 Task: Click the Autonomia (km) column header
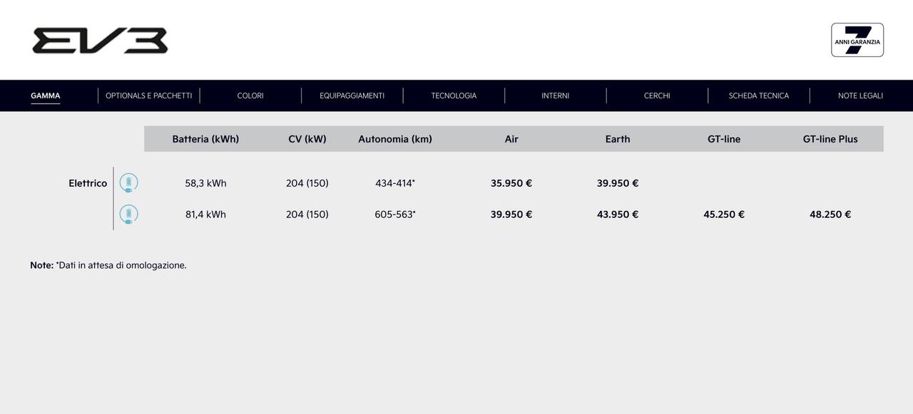pyautogui.click(x=395, y=139)
